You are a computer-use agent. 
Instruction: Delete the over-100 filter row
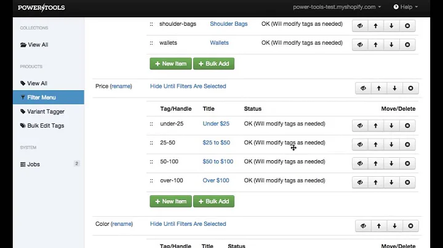point(407,182)
